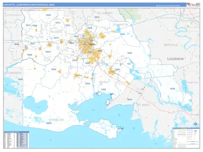
Task: Click ZIP code 70578 label
Action: pos(56,38)
